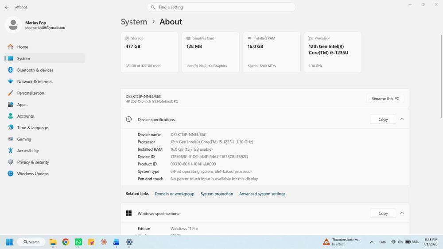The image size is (443, 249).
Task: Open the yellow sticky notes taskbar app
Action: 91,242
